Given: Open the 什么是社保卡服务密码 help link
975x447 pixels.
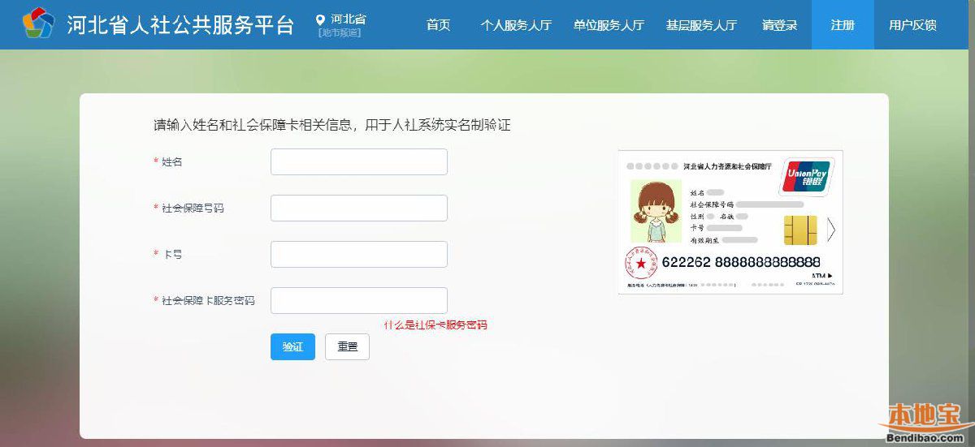Looking at the screenshot, I should 435,325.
